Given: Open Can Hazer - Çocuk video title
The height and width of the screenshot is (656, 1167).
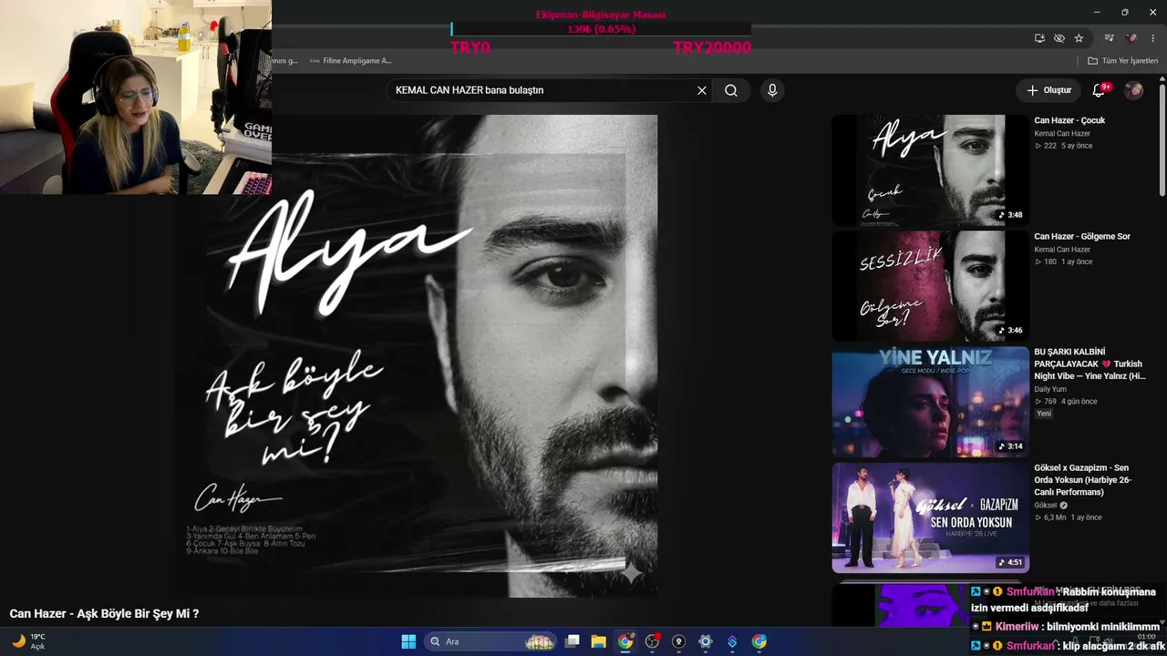Looking at the screenshot, I should pyautogui.click(x=1069, y=120).
